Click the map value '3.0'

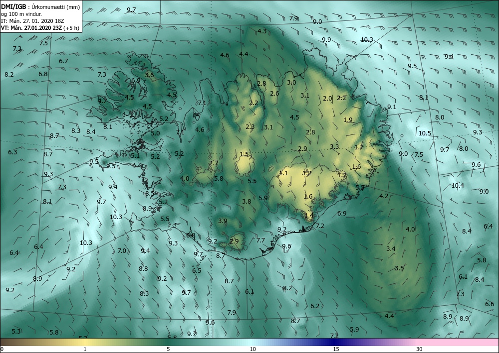pyautogui.click(x=291, y=83)
